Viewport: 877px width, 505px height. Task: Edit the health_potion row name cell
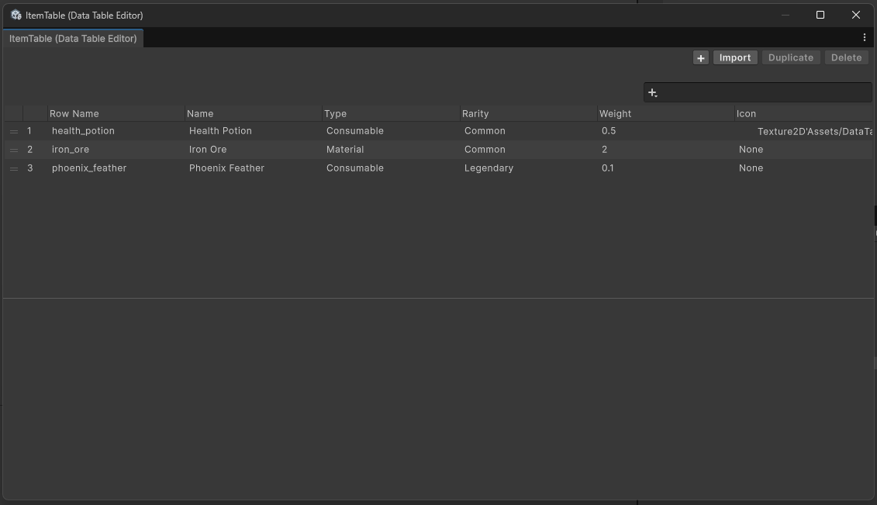click(83, 131)
